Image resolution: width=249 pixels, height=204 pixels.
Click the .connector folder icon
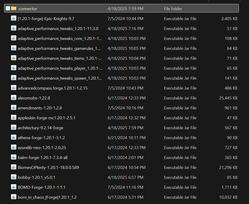point(14,9)
